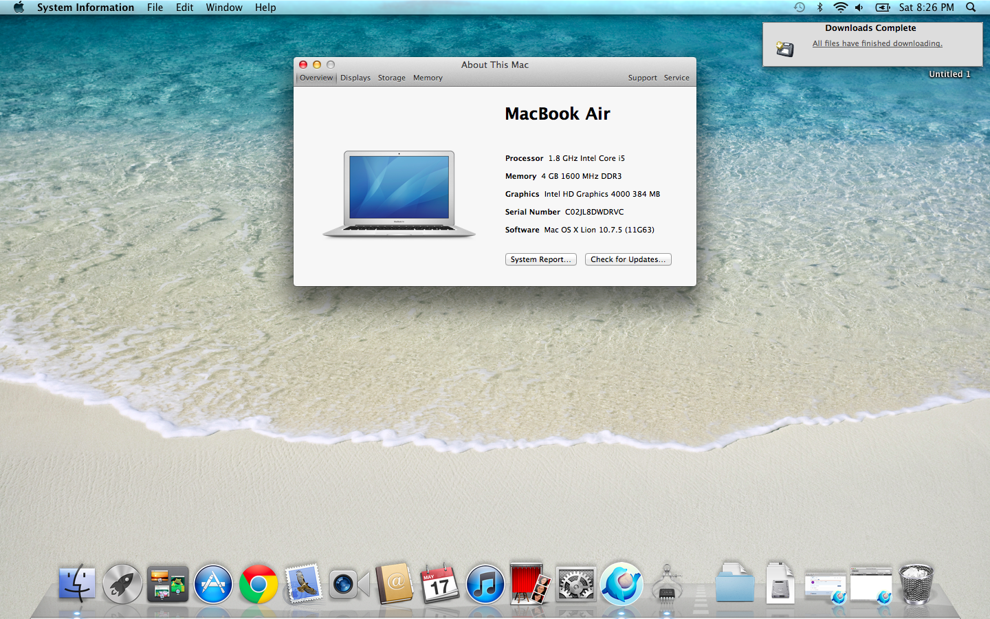Click the 'Mac OS X Lion 10.7.5 (11G63)' text
Viewport: 990px width, 619px height.
(599, 230)
